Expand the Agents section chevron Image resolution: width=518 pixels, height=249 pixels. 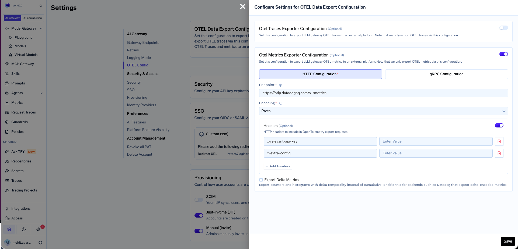[41, 93]
